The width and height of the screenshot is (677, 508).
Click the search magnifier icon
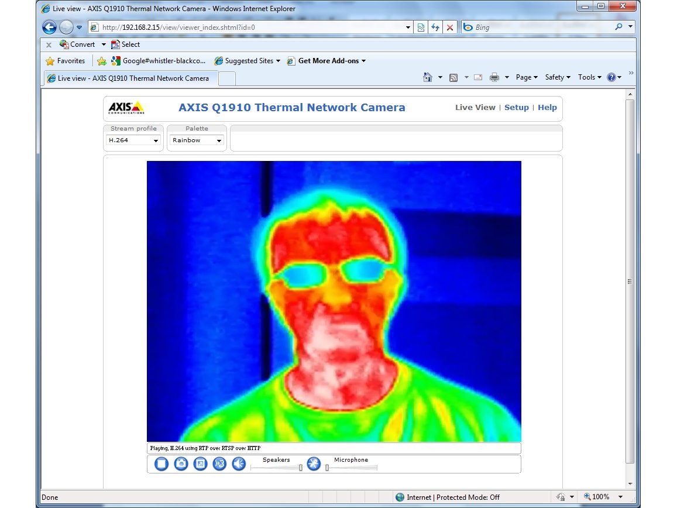618,27
